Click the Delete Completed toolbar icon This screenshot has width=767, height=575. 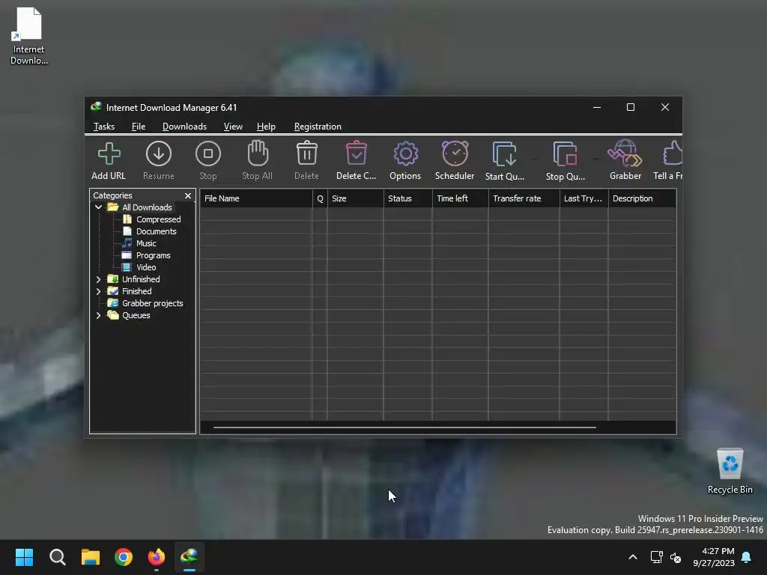(356, 153)
